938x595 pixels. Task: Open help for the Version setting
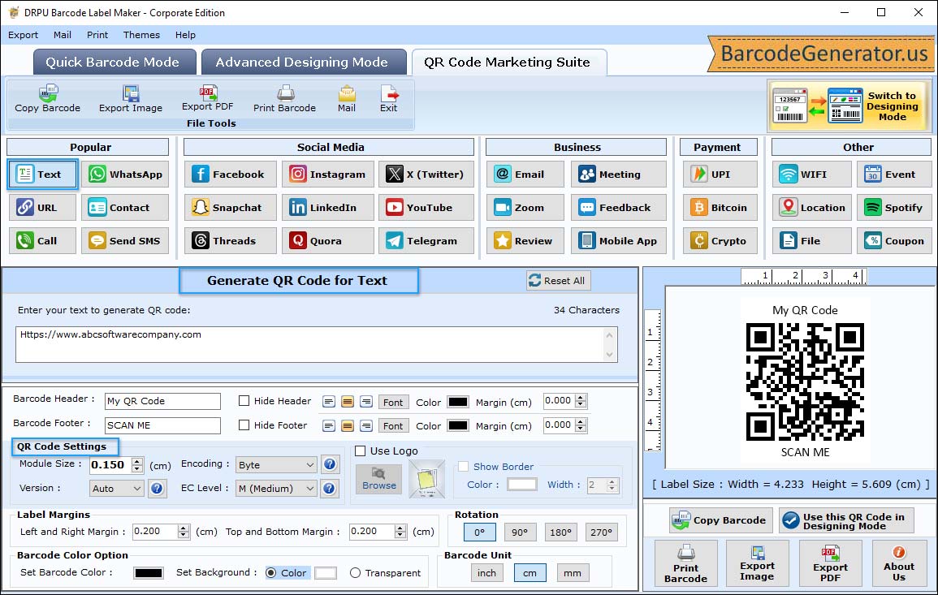[157, 489]
